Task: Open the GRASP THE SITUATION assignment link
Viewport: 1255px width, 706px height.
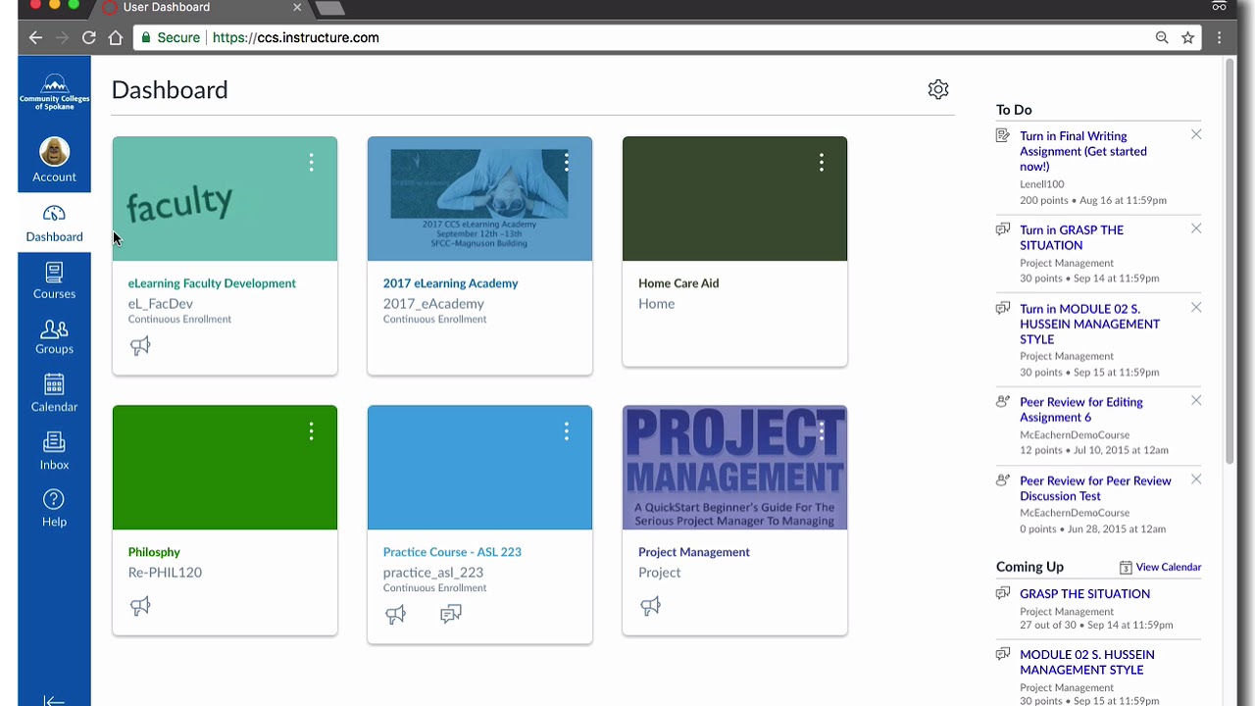Action: (x=1084, y=593)
